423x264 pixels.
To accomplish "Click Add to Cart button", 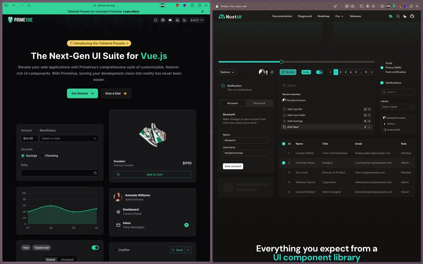I will [153, 174].
